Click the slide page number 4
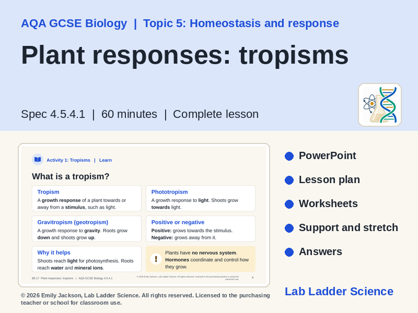 click(x=253, y=278)
